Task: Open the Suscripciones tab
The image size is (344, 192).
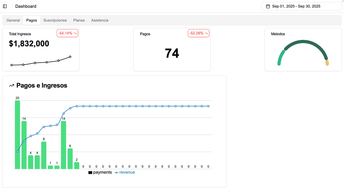Action: pos(55,20)
